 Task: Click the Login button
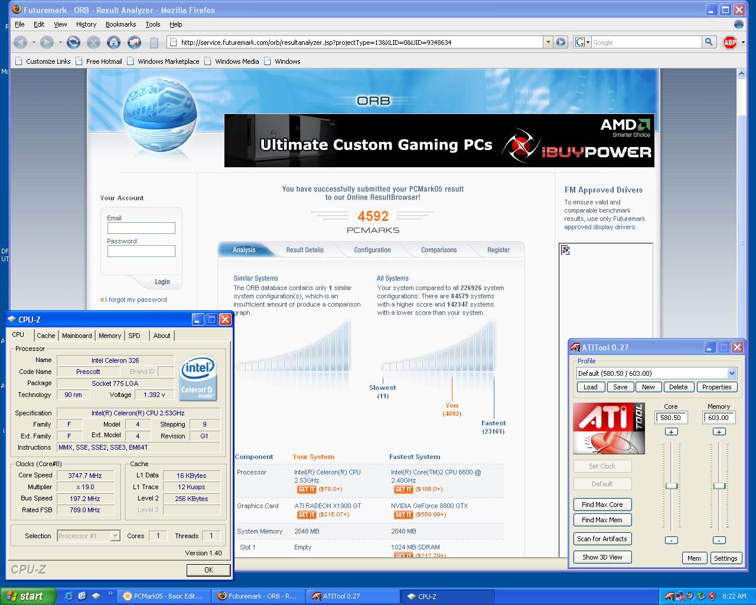pyautogui.click(x=162, y=282)
